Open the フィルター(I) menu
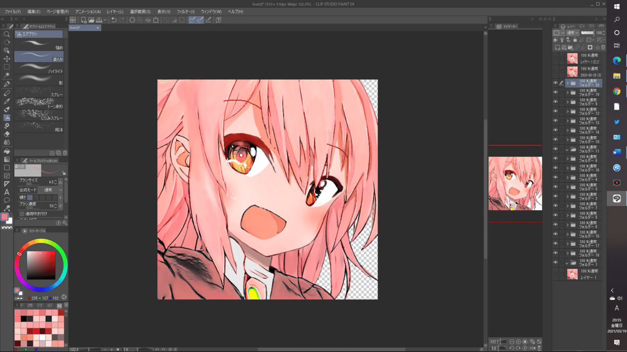 coord(185,11)
